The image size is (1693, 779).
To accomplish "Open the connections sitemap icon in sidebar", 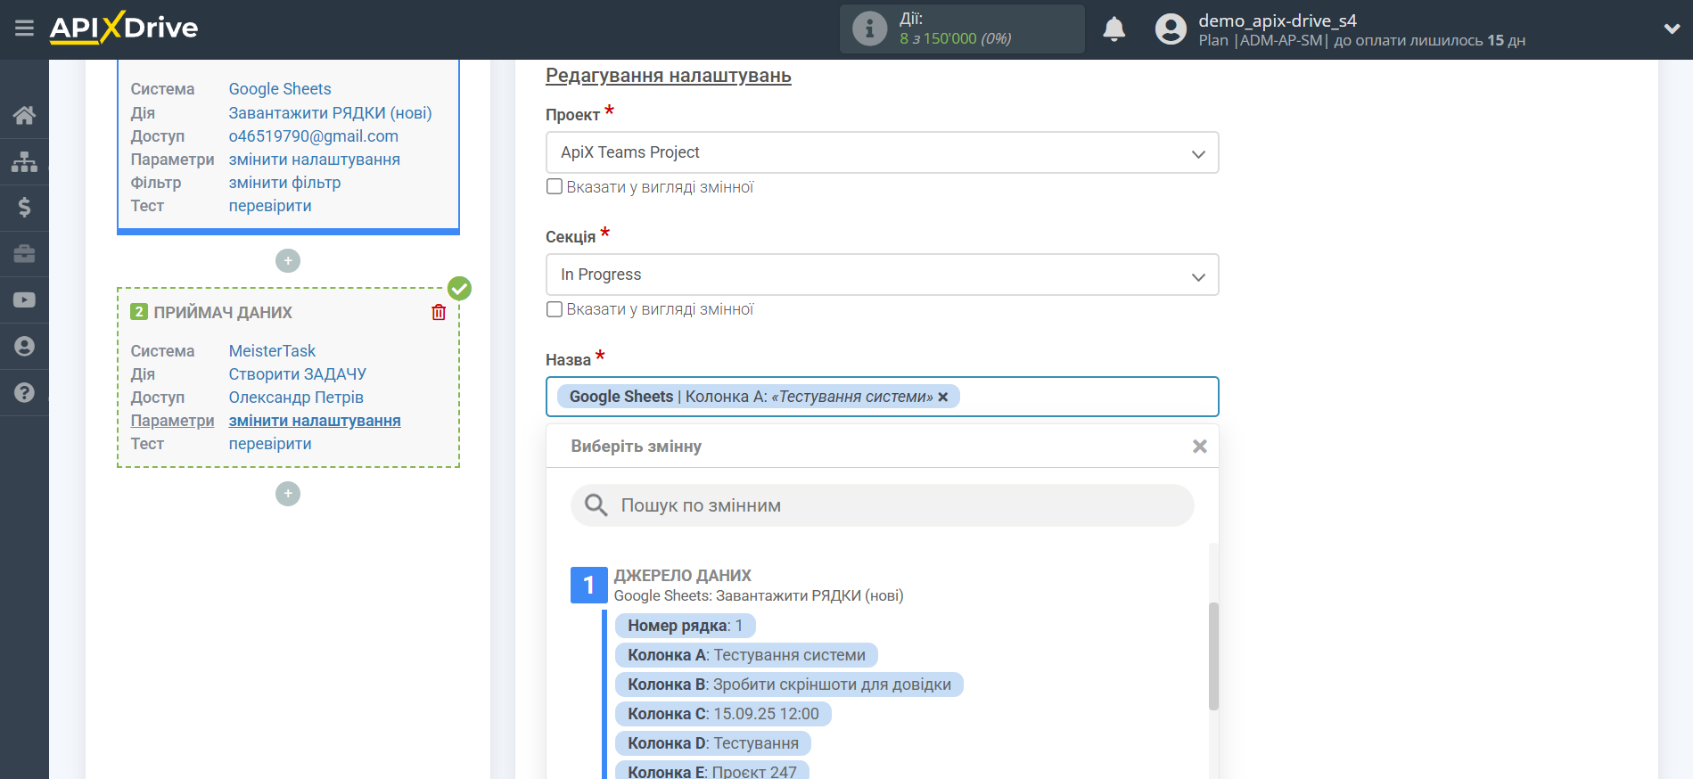I will (x=24, y=161).
